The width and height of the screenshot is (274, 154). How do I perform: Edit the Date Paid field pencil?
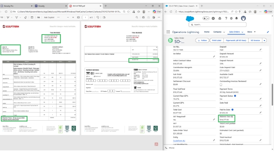pos(260,106)
